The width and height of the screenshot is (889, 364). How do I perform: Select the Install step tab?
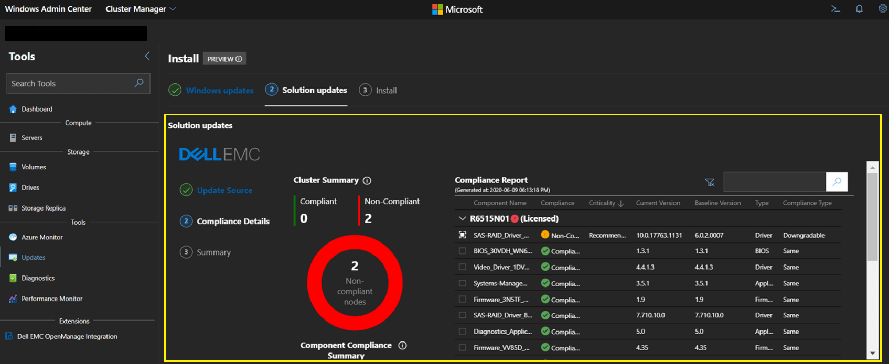(x=378, y=90)
